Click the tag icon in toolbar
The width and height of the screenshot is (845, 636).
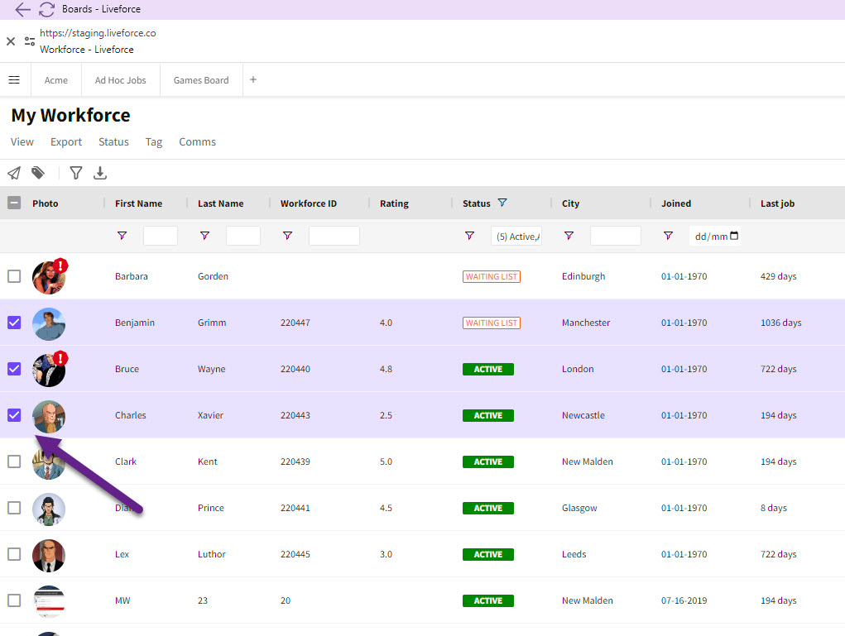38,173
